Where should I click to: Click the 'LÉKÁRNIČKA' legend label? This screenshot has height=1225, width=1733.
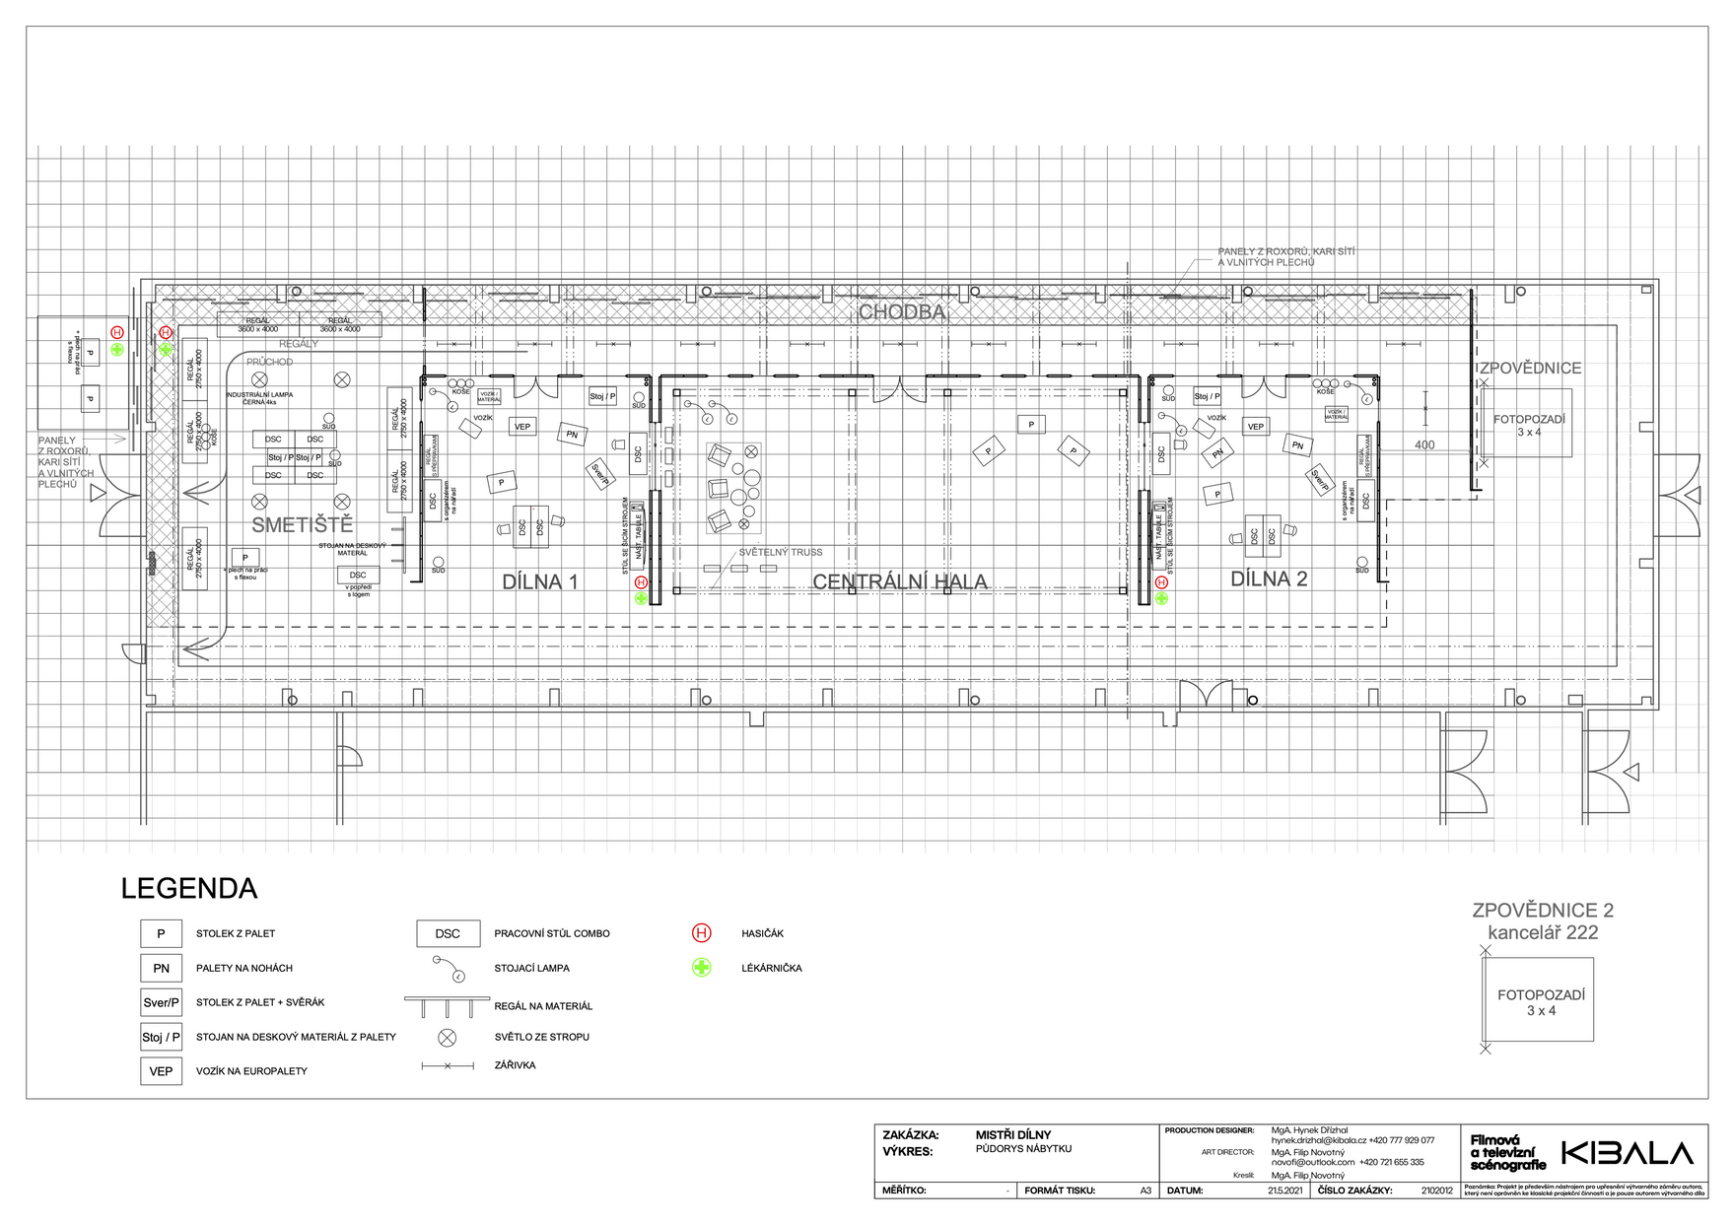click(x=771, y=968)
